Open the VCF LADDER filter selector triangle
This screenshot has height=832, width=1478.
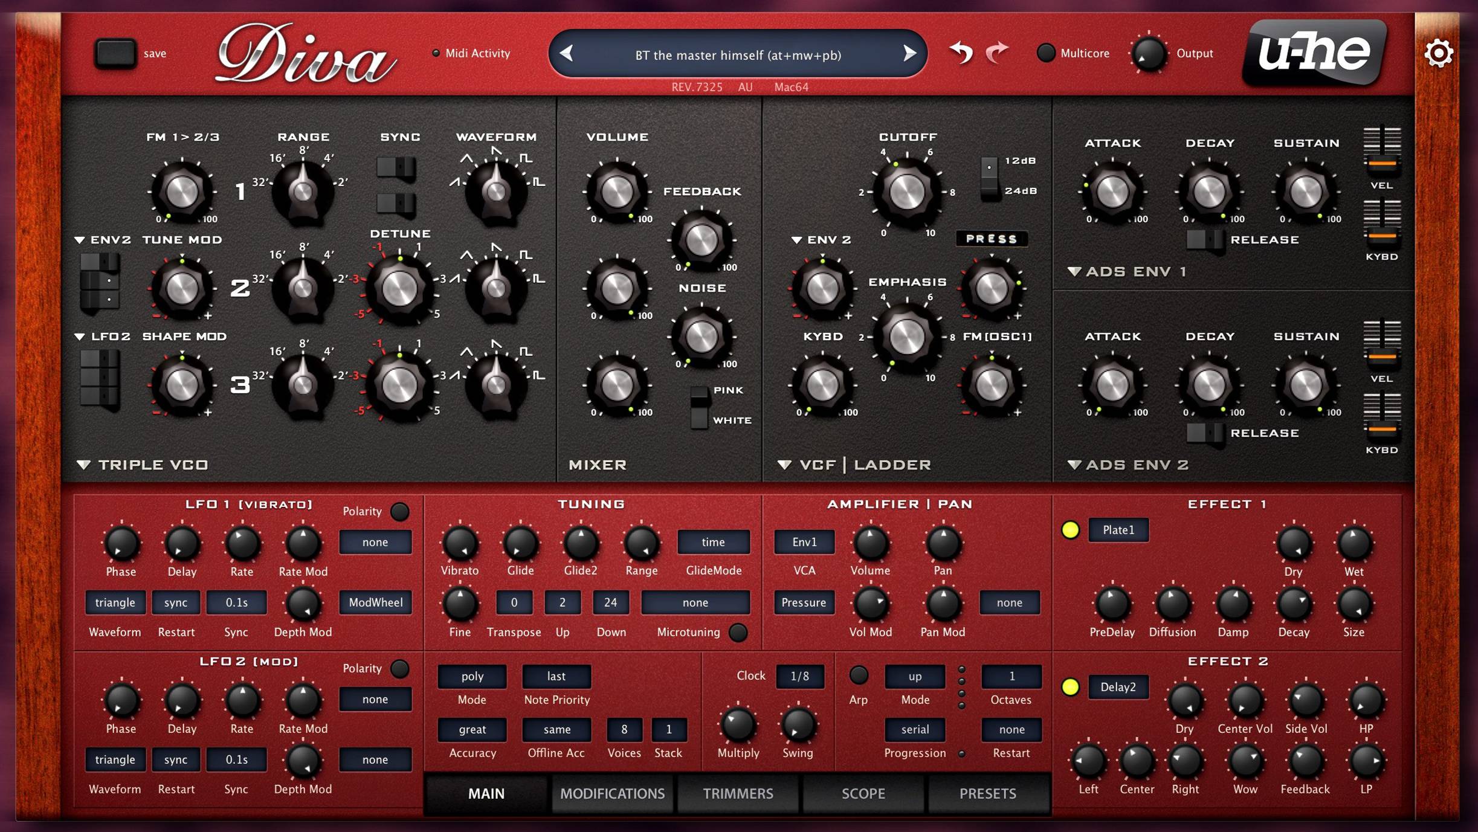[x=784, y=465]
